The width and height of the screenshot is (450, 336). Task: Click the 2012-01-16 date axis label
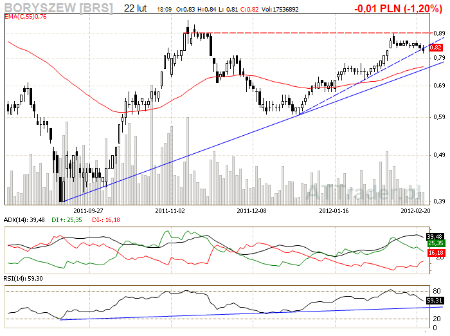pyautogui.click(x=334, y=211)
